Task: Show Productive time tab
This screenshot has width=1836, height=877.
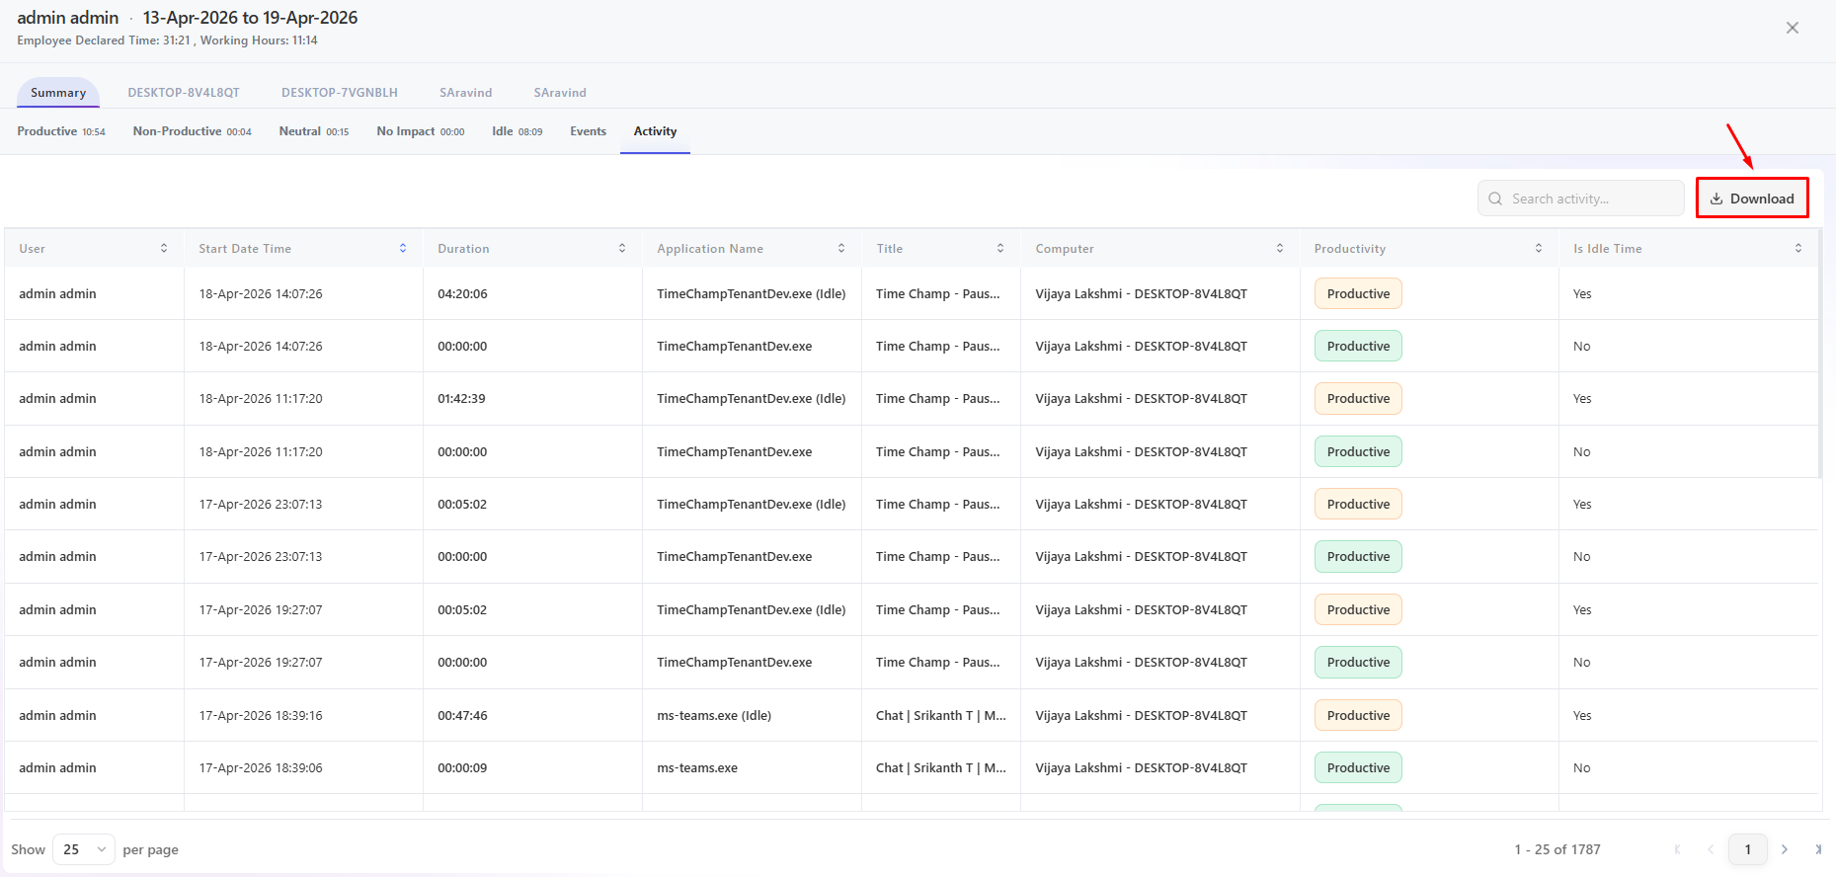Action: [61, 131]
